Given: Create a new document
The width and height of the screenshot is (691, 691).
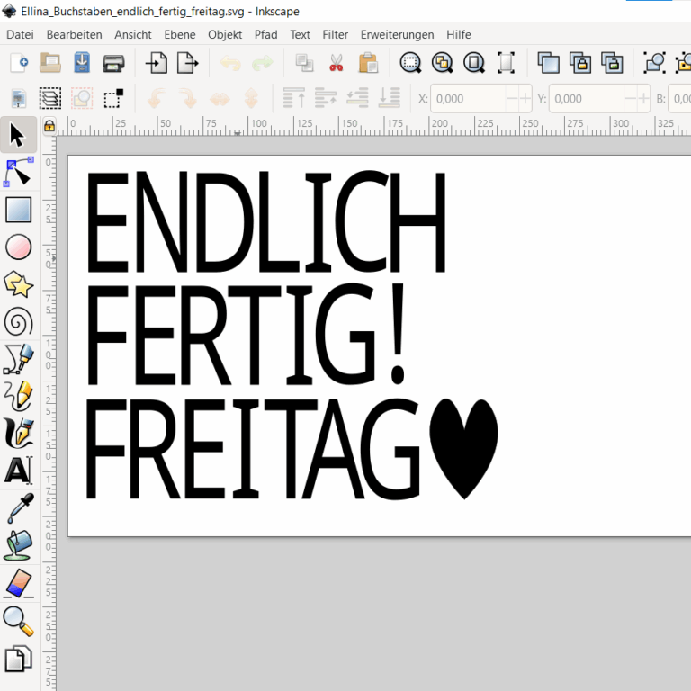Looking at the screenshot, I should [19, 63].
